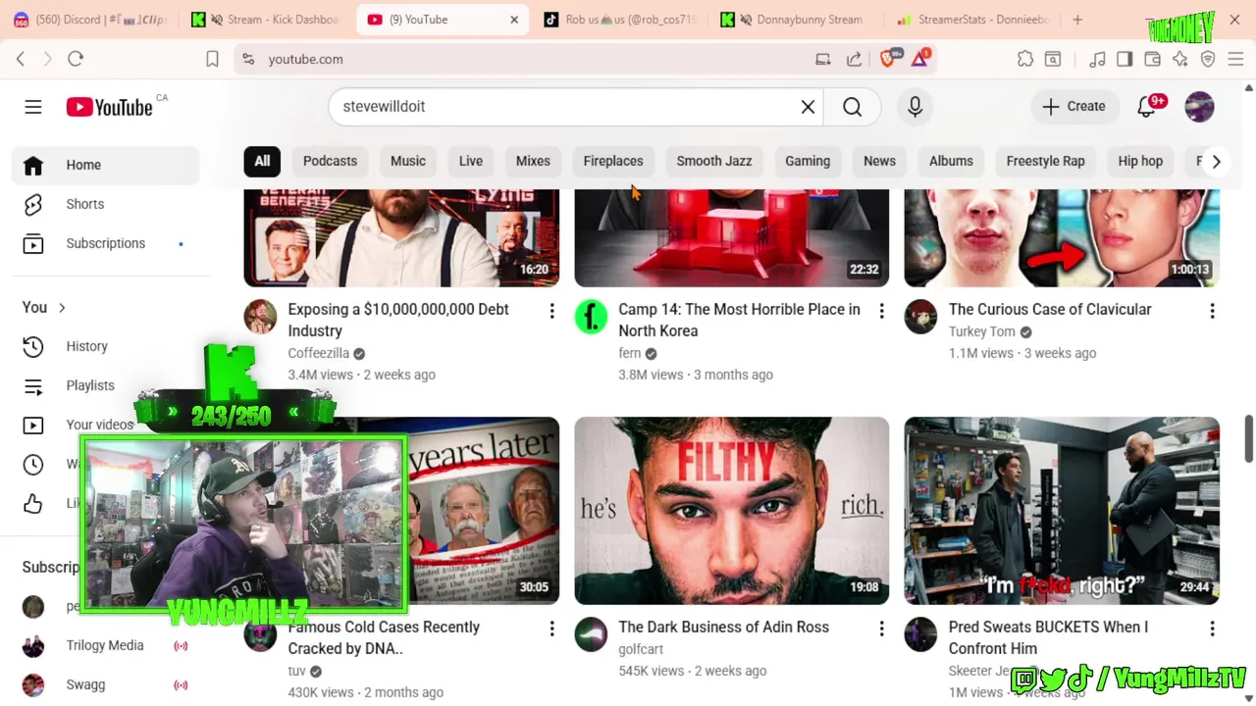Select the All filter chip
Viewport: 1256px width, 706px height.
(x=262, y=161)
